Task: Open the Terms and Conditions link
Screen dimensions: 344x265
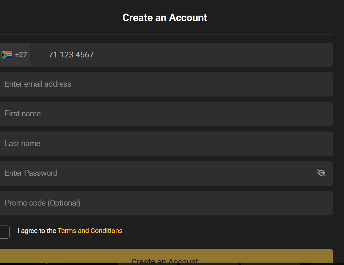Action: [90, 231]
